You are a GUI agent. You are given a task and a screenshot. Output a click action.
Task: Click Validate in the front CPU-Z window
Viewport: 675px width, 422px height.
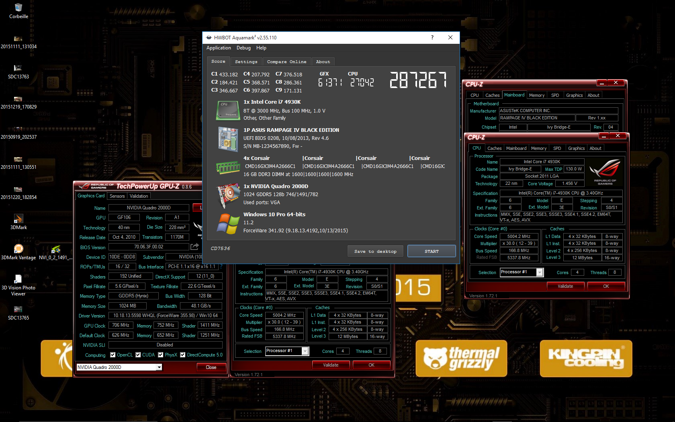point(565,286)
